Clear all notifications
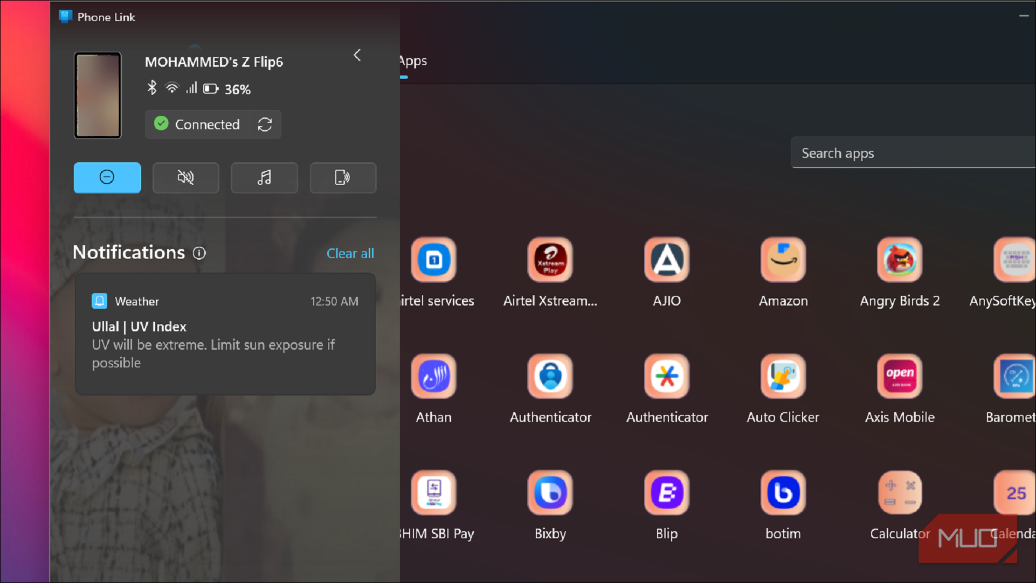Viewport: 1036px width, 583px height. tap(350, 253)
